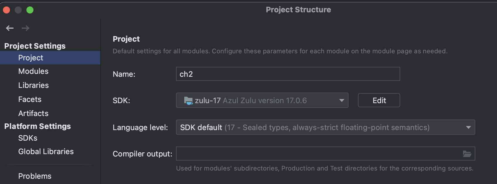Open Global Libraries page
Viewport: 497px width, 184px height.
46,151
